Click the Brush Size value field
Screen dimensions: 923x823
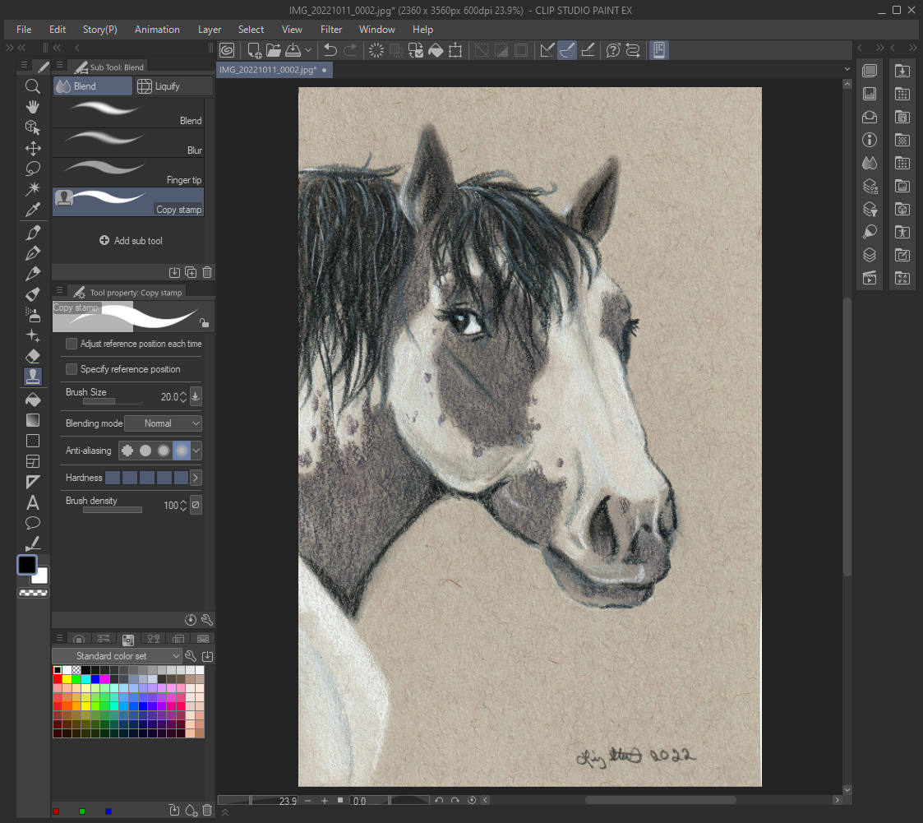pyautogui.click(x=168, y=397)
